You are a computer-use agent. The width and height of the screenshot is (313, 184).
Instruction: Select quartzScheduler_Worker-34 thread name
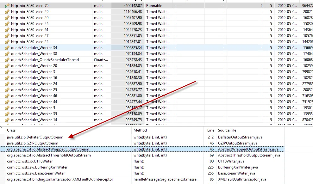point(34,48)
